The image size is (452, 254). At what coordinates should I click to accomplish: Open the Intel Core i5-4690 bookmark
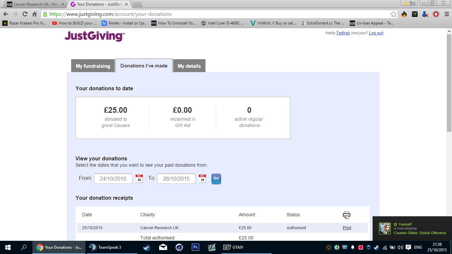pyautogui.click(x=223, y=23)
